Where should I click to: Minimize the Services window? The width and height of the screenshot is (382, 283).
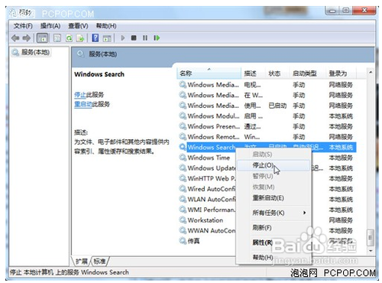(332, 11)
